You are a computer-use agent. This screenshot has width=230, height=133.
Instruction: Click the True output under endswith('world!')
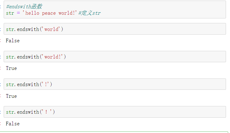[x=11, y=68]
